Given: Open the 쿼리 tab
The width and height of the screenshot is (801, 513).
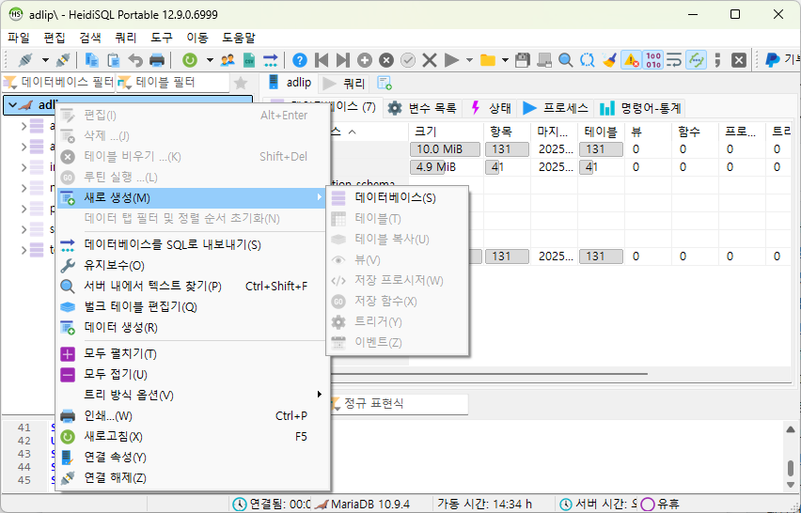Looking at the screenshot, I should click(x=344, y=83).
